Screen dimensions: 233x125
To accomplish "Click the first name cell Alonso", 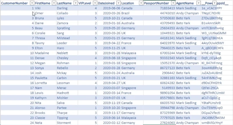I will tap(45, 108).
